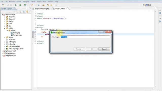
Task: Switch to the PHP perspective button
Action: point(149,5)
